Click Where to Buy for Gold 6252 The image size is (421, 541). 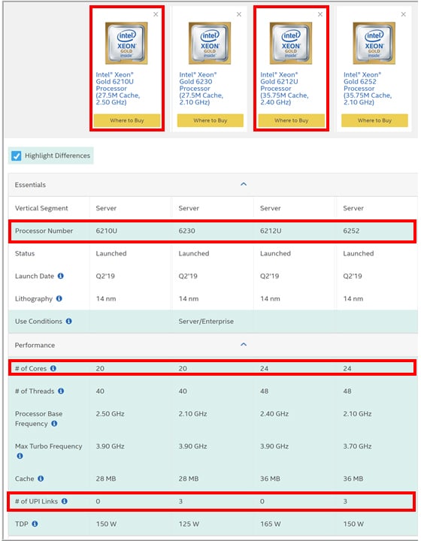point(374,120)
